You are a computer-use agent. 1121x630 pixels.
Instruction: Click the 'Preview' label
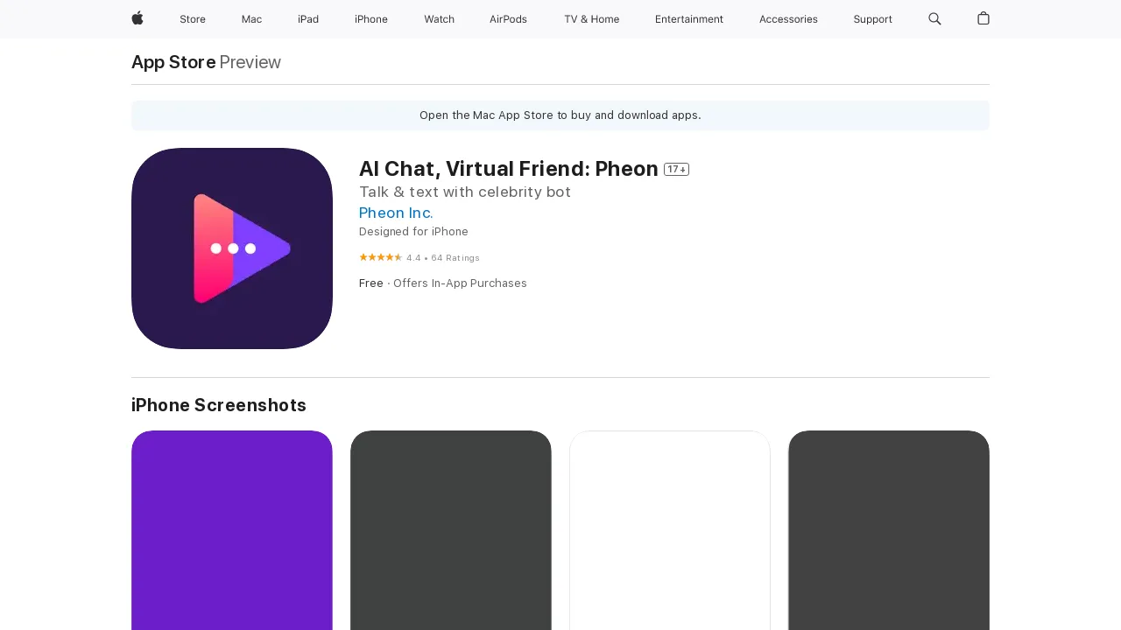(x=250, y=62)
